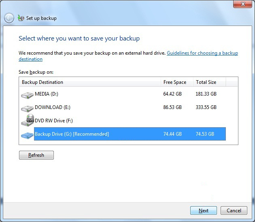Sort by Backup Destination column header
255x222 pixels.
pyautogui.click(x=90, y=82)
